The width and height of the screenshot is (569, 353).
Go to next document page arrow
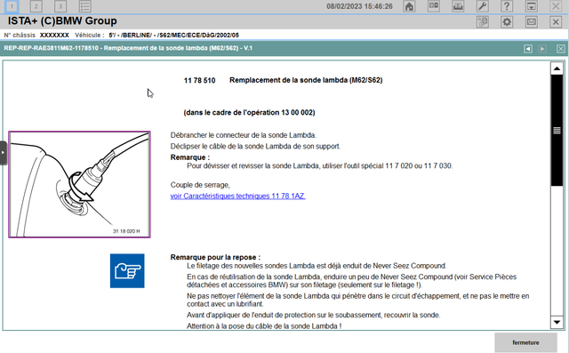pos(542,49)
